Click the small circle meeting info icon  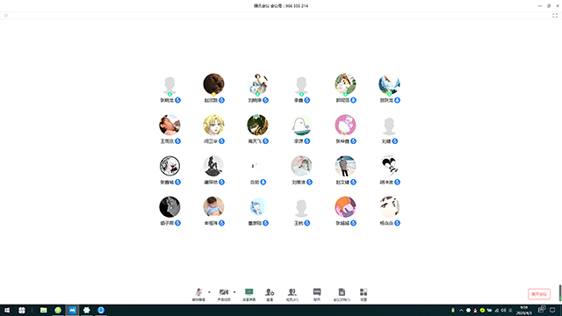pos(6,16)
